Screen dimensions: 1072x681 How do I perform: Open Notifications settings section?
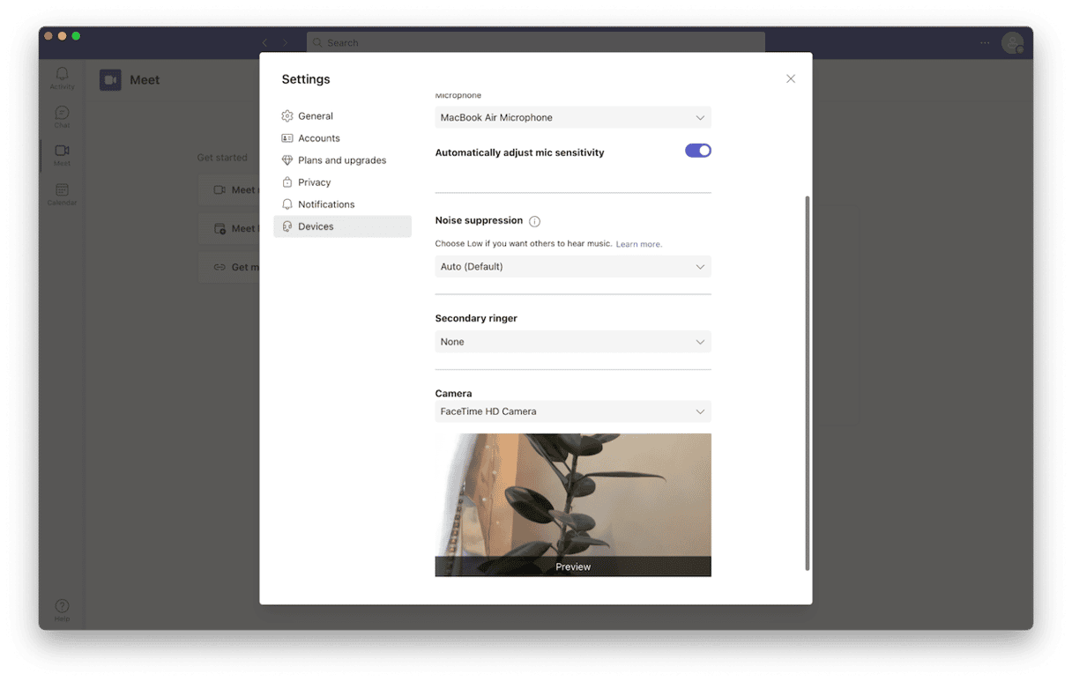tap(326, 204)
